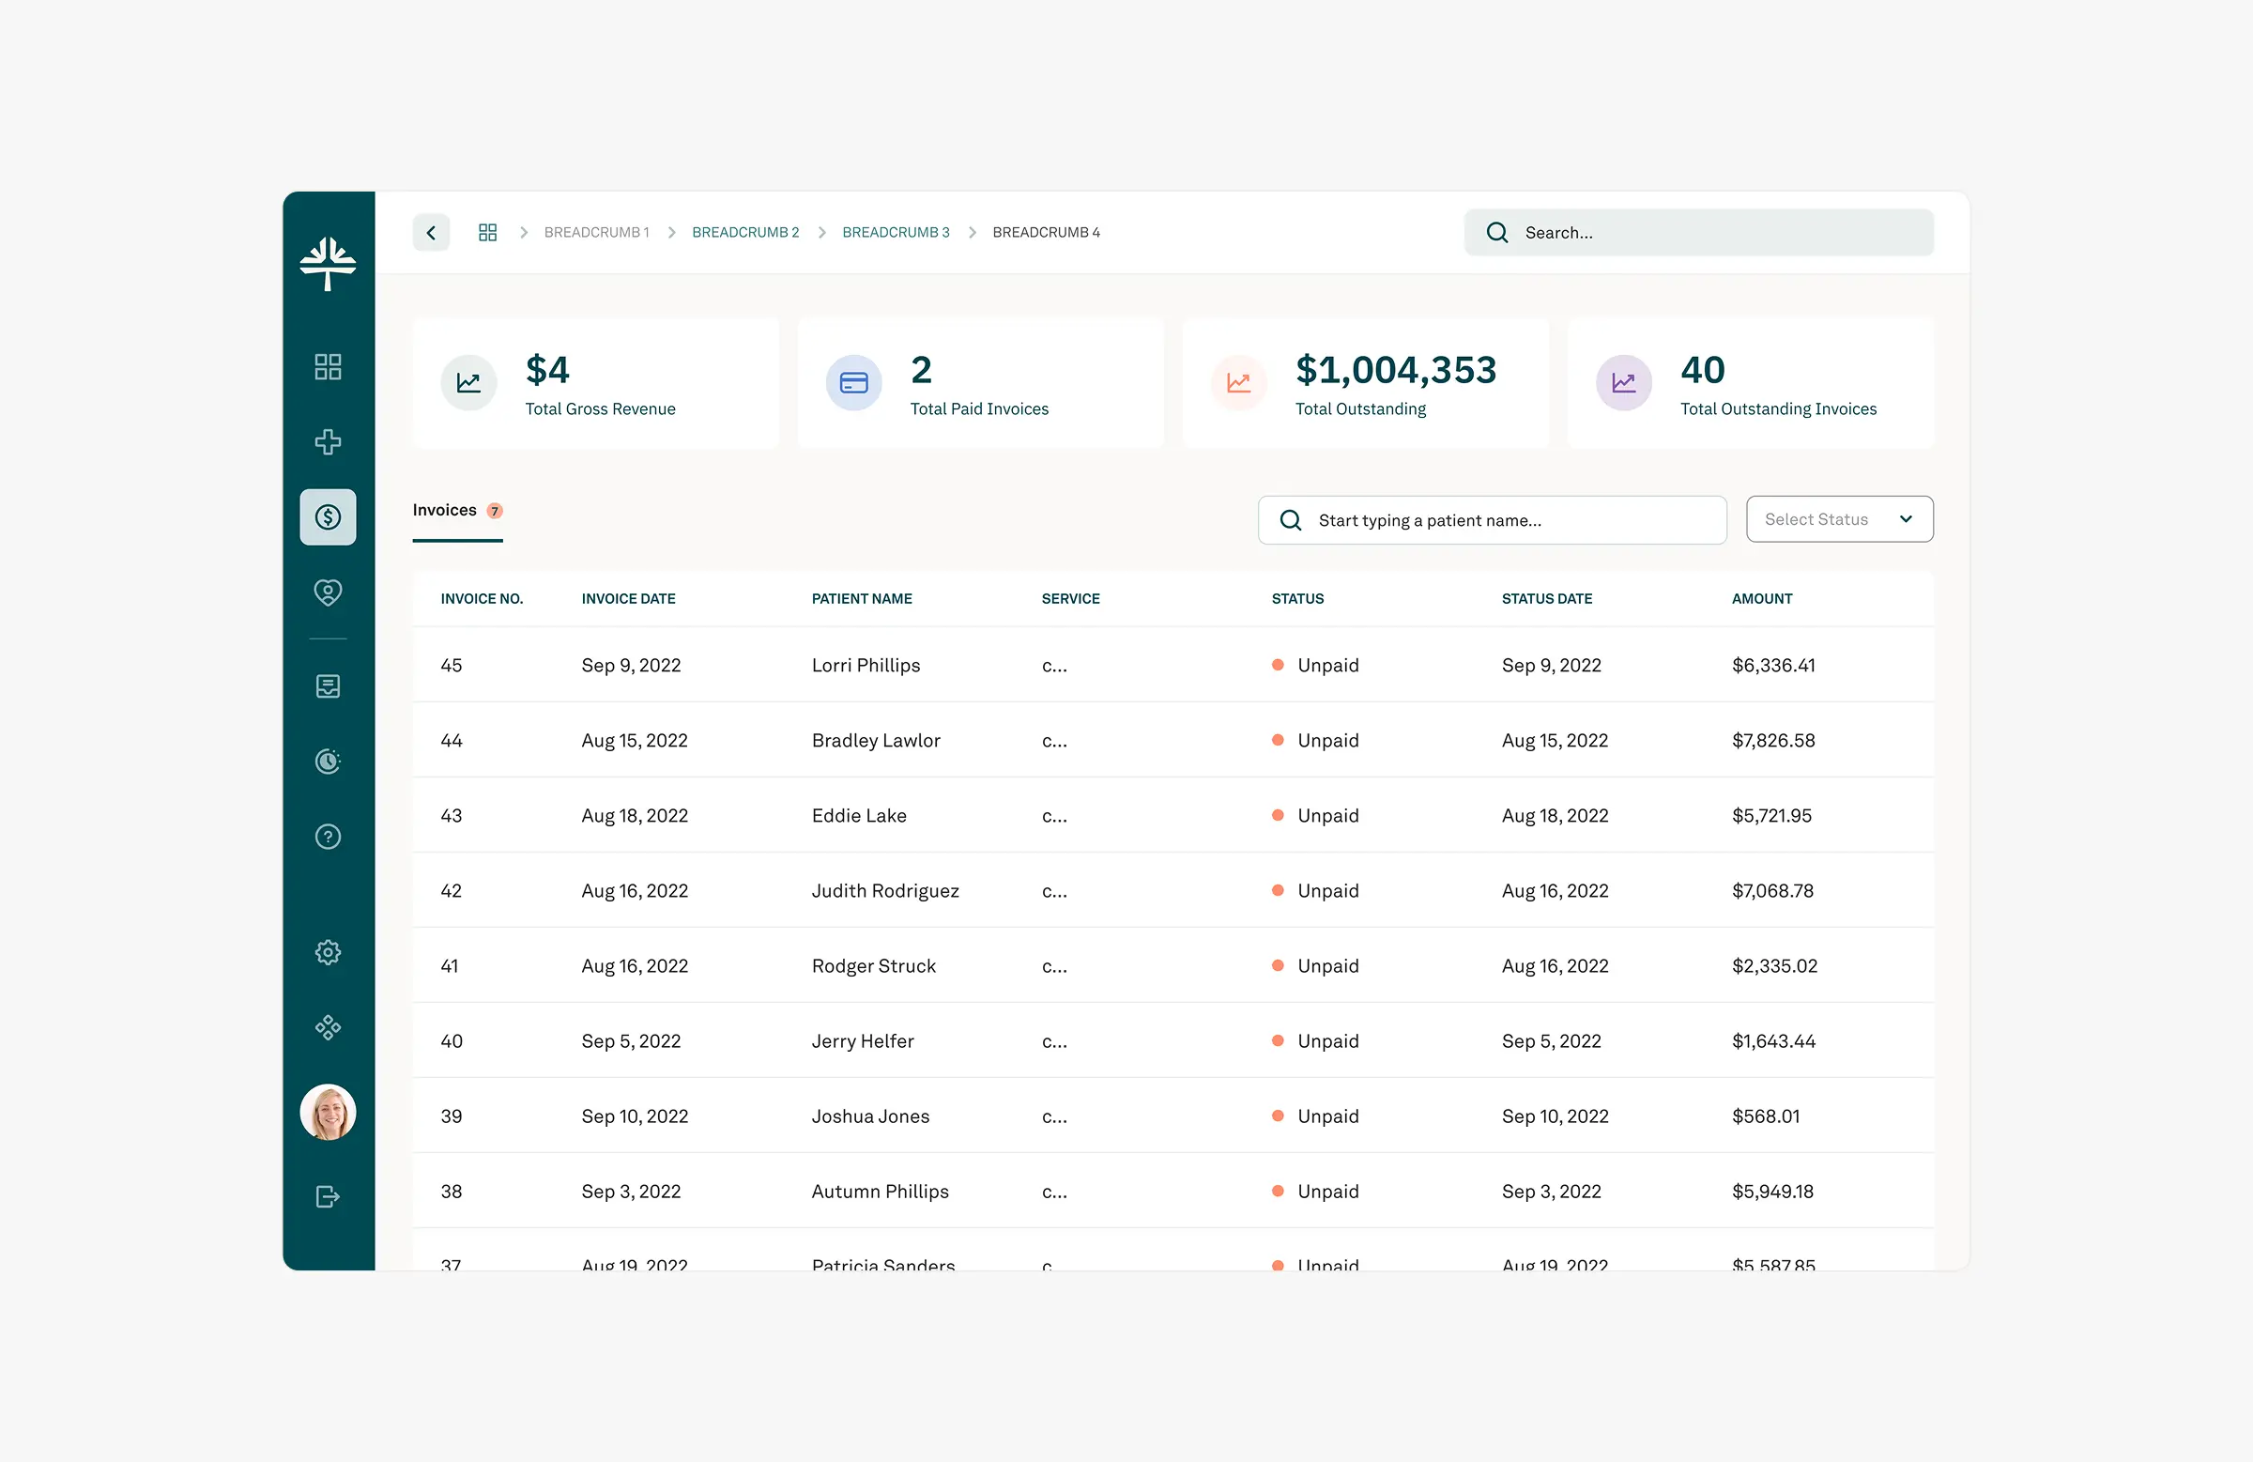Expand the Select Status dropdown
2253x1462 pixels.
click(1838, 520)
